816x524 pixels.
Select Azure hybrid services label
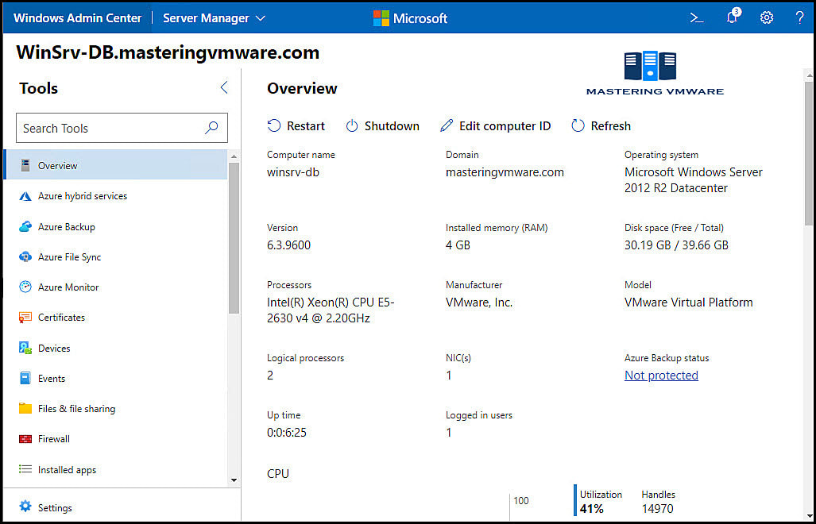(82, 196)
